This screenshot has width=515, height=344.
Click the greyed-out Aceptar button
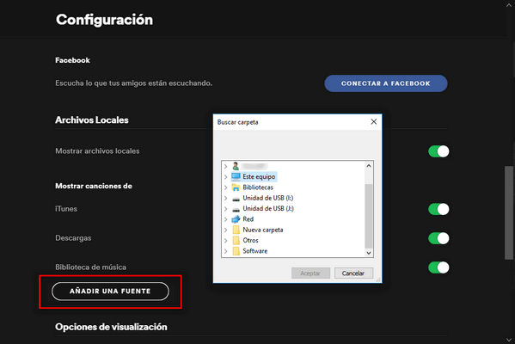[310, 273]
